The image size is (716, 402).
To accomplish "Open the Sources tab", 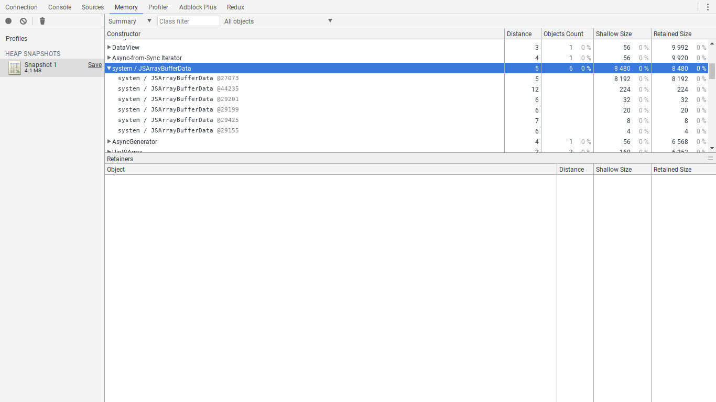I will pos(93,7).
